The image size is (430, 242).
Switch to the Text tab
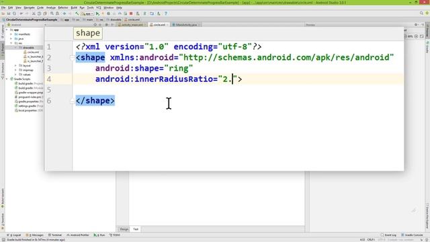136,229
